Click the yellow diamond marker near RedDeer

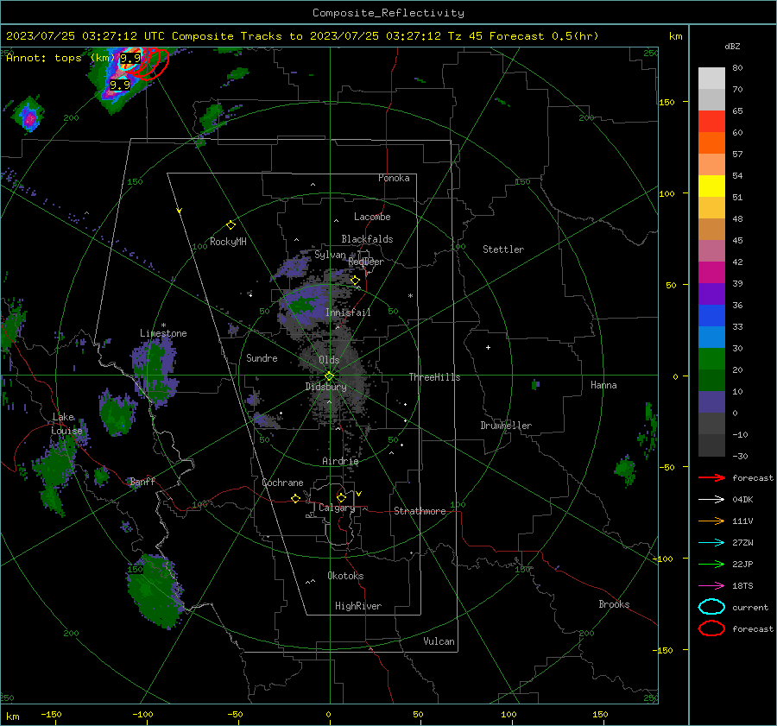[356, 281]
